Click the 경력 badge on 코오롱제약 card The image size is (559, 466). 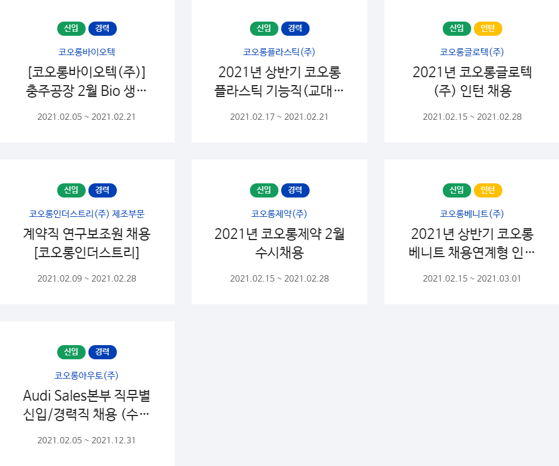click(x=295, y=190)
